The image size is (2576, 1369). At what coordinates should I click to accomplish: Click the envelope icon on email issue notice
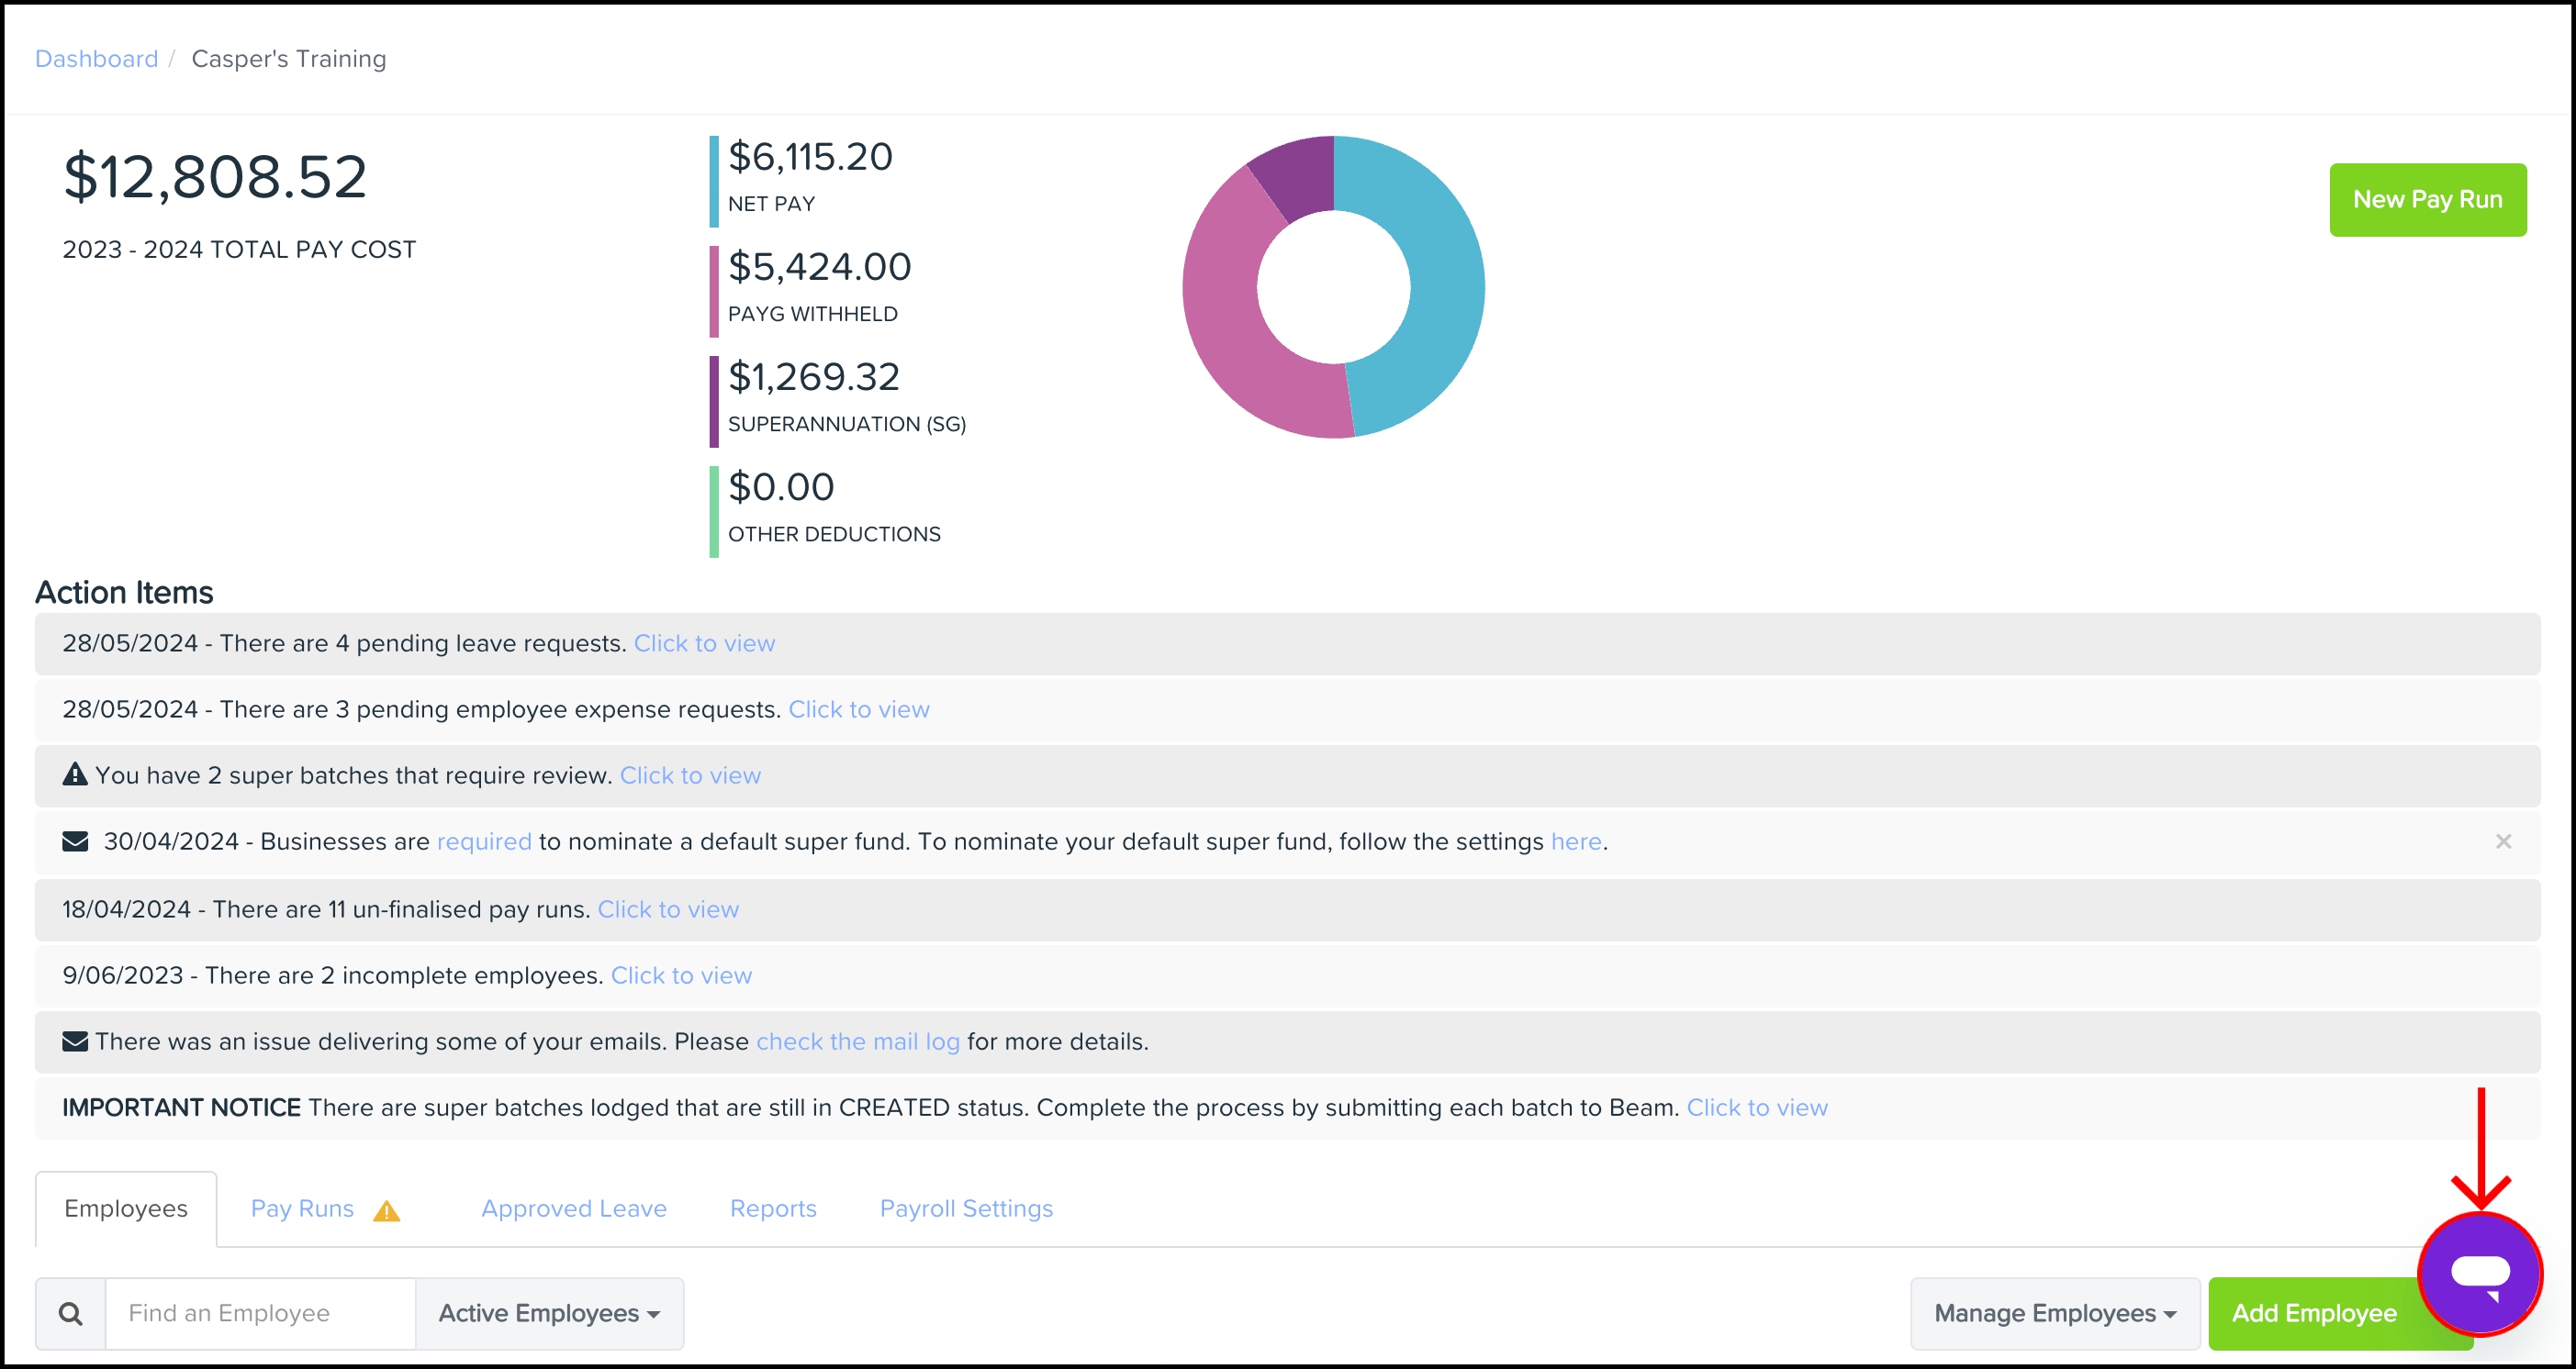(x=75, y=1041)
